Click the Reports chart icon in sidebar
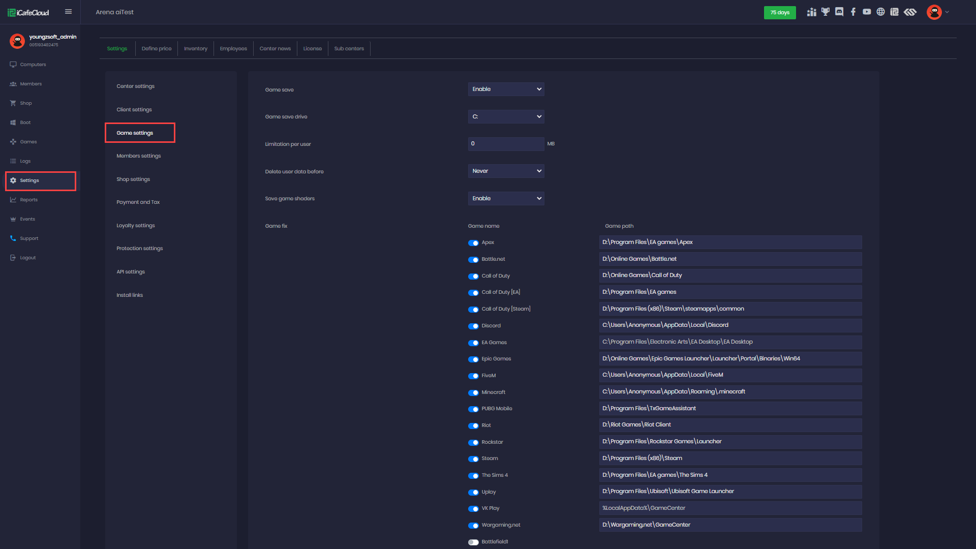This screenshot has height=549, width=976. [13, 200]
